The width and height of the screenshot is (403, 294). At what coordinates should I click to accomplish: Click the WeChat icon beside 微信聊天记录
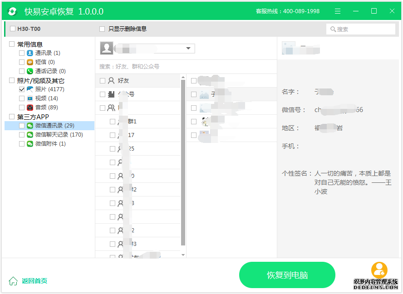[x=30, y=135]
